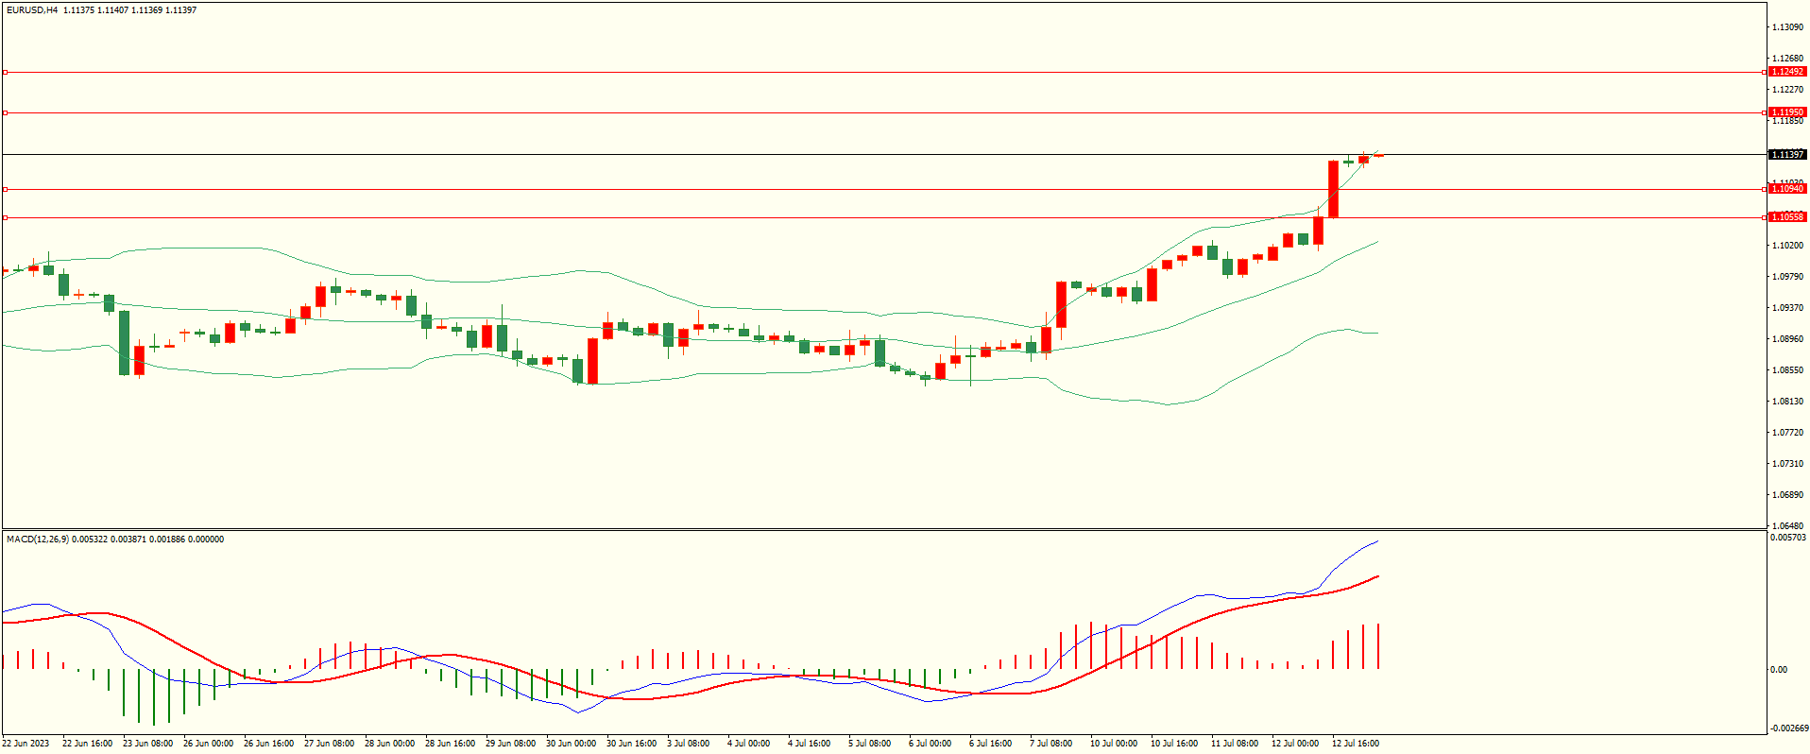Click the -0.002669 MACD scale value

tap(1789, 728)
